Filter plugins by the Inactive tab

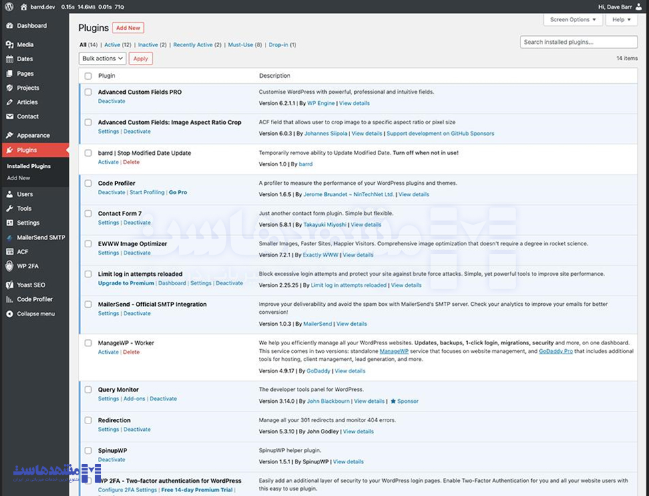point(148,45)
